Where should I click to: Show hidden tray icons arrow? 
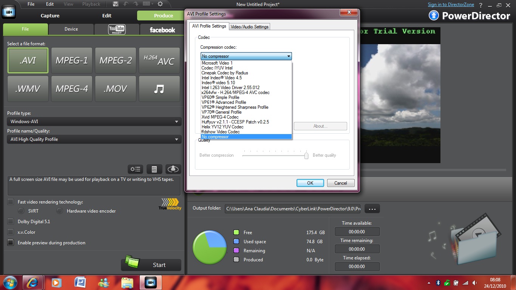coord(429,282)
